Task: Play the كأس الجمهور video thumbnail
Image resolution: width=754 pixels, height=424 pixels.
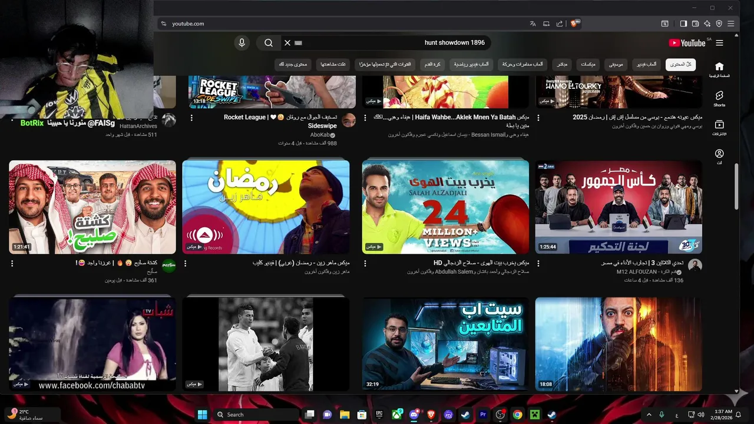Action: click(x=619, y=207)
